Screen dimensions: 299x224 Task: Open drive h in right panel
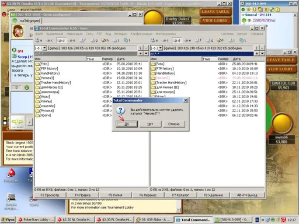(221, 40)
